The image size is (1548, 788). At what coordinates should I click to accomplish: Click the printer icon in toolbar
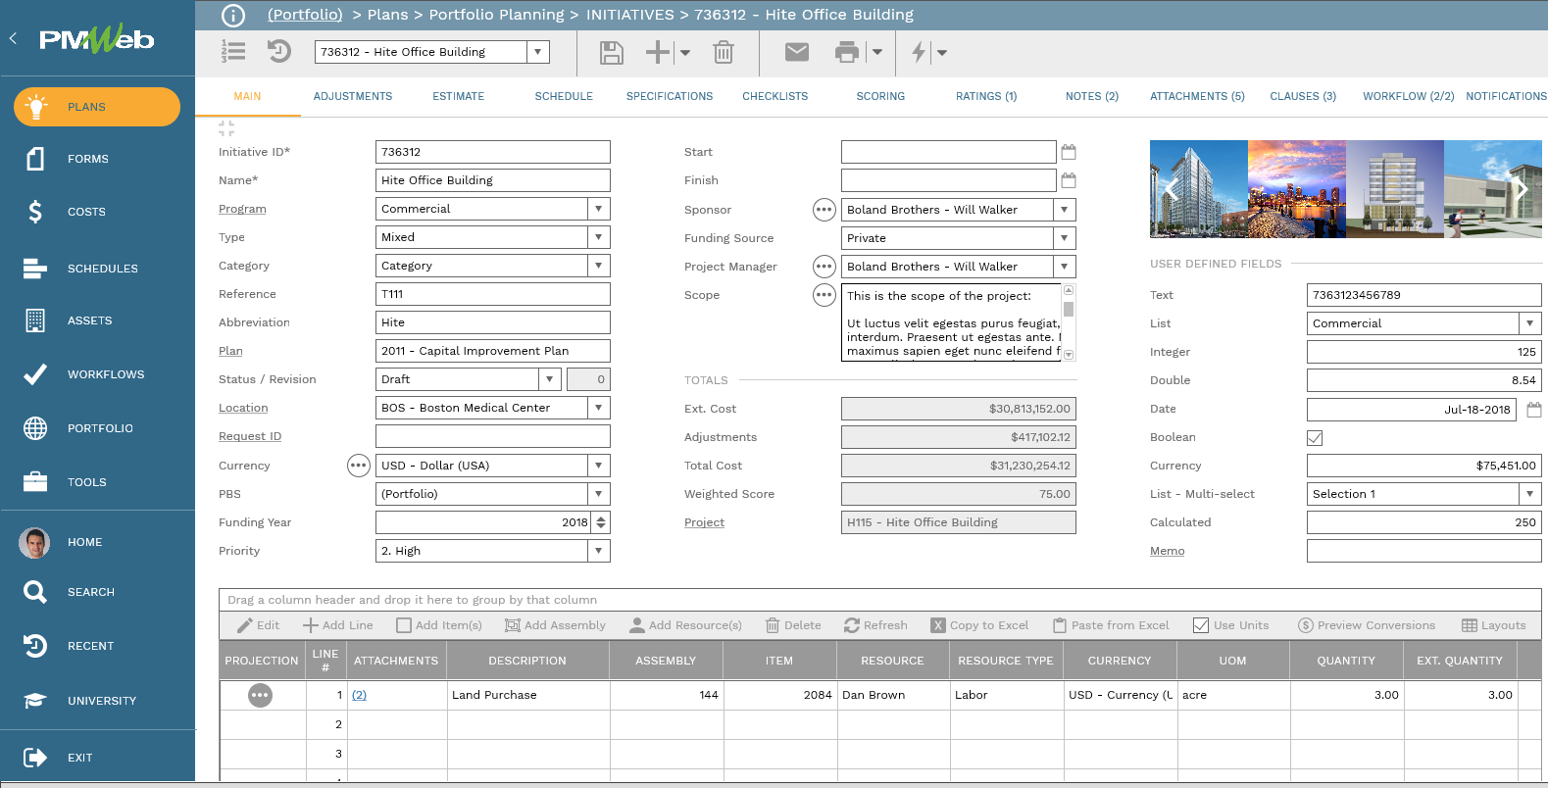[847, 53]
